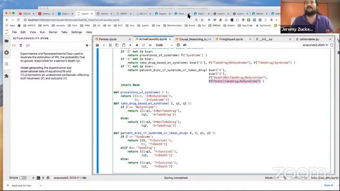This screenshot has height=191, width=340.
Task: Save notebook with the floppy disk icon
Action: (x=97, y=45)
